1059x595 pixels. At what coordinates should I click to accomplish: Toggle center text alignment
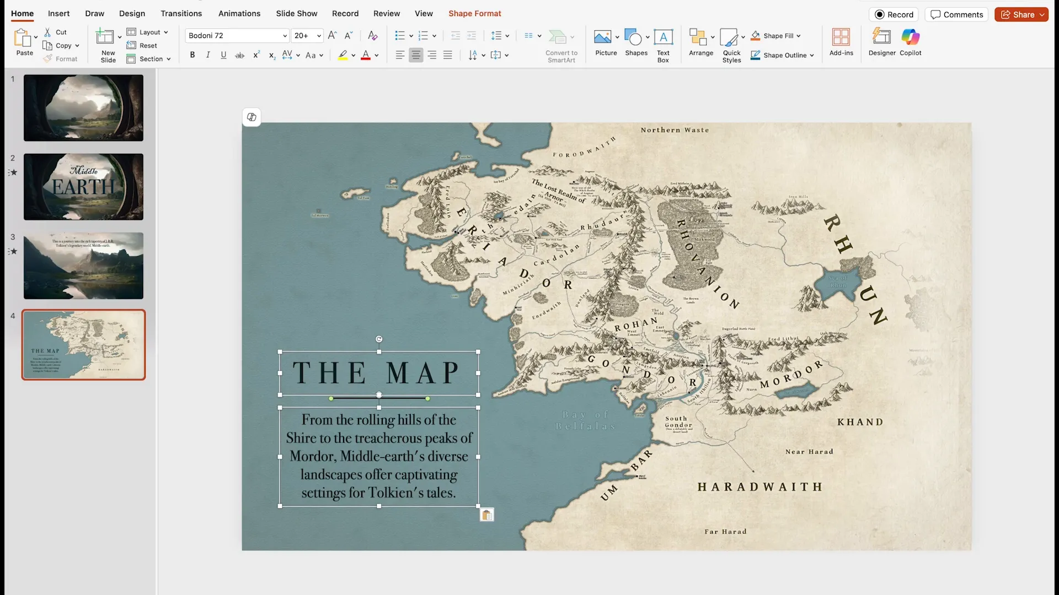416,55
